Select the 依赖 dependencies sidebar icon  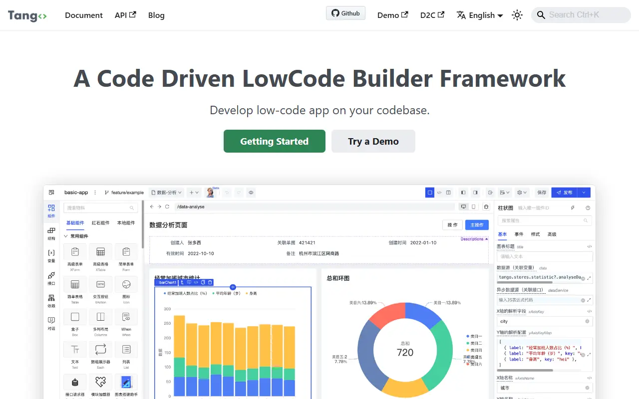pos(51,301)
